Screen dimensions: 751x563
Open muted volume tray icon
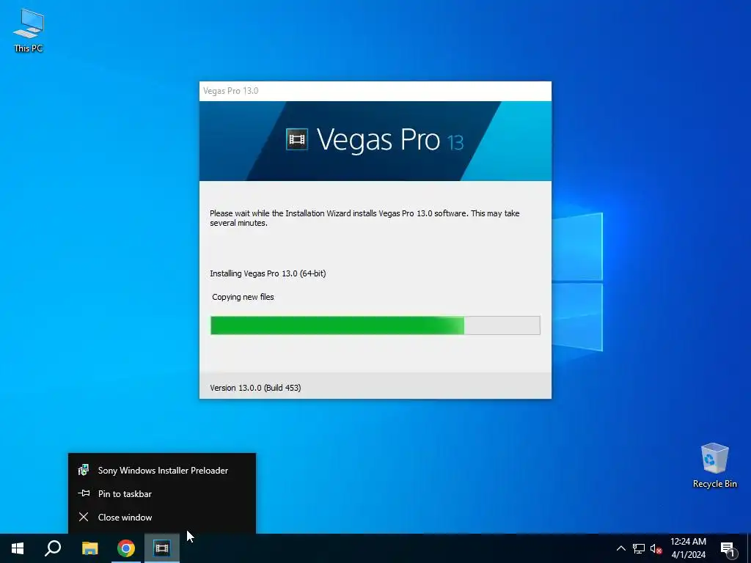tap(656, 548)
